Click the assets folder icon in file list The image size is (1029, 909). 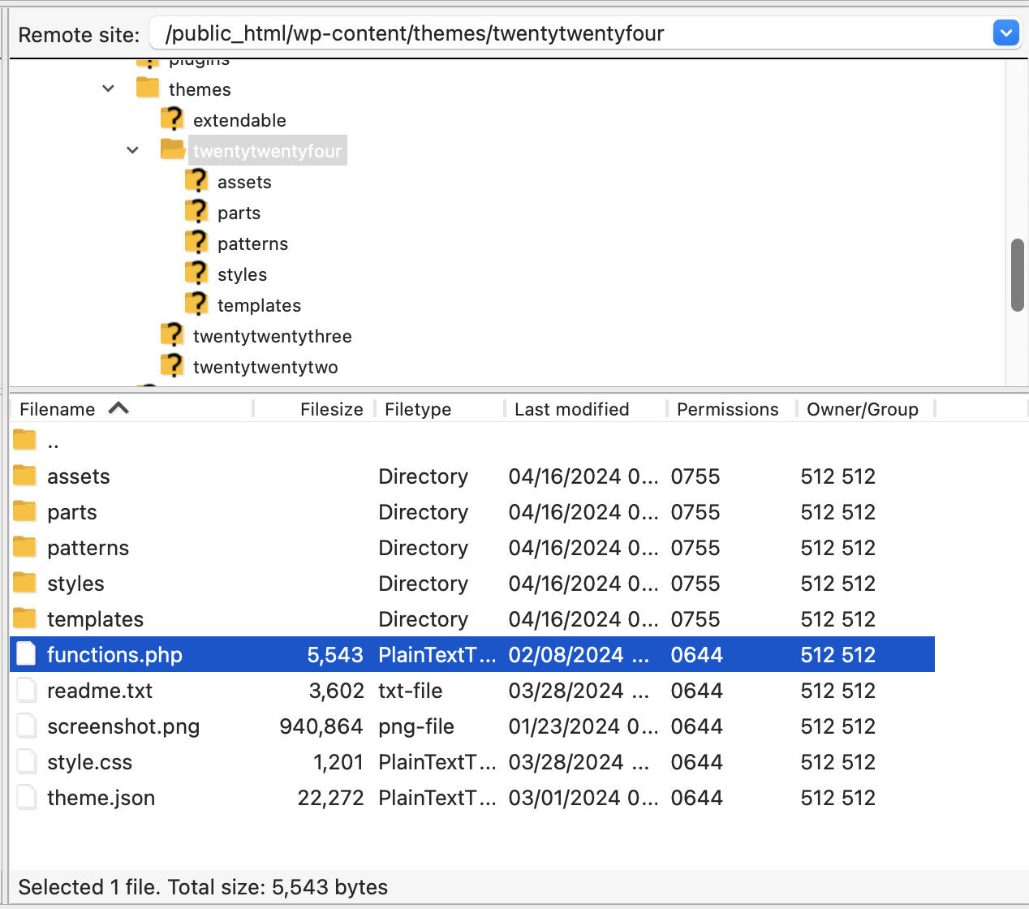[x=25, y=476]
